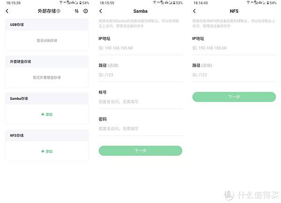Tap the circular target icon in 外部存储 header
The image size is (281, 203).
coord(86,11)
